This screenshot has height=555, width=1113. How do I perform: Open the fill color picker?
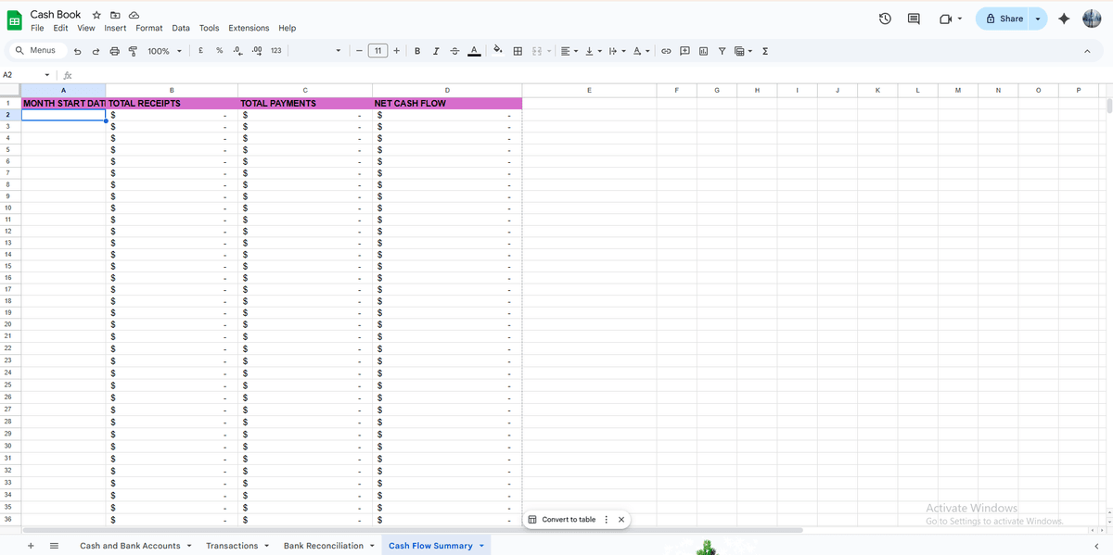[x=498, y=51]
